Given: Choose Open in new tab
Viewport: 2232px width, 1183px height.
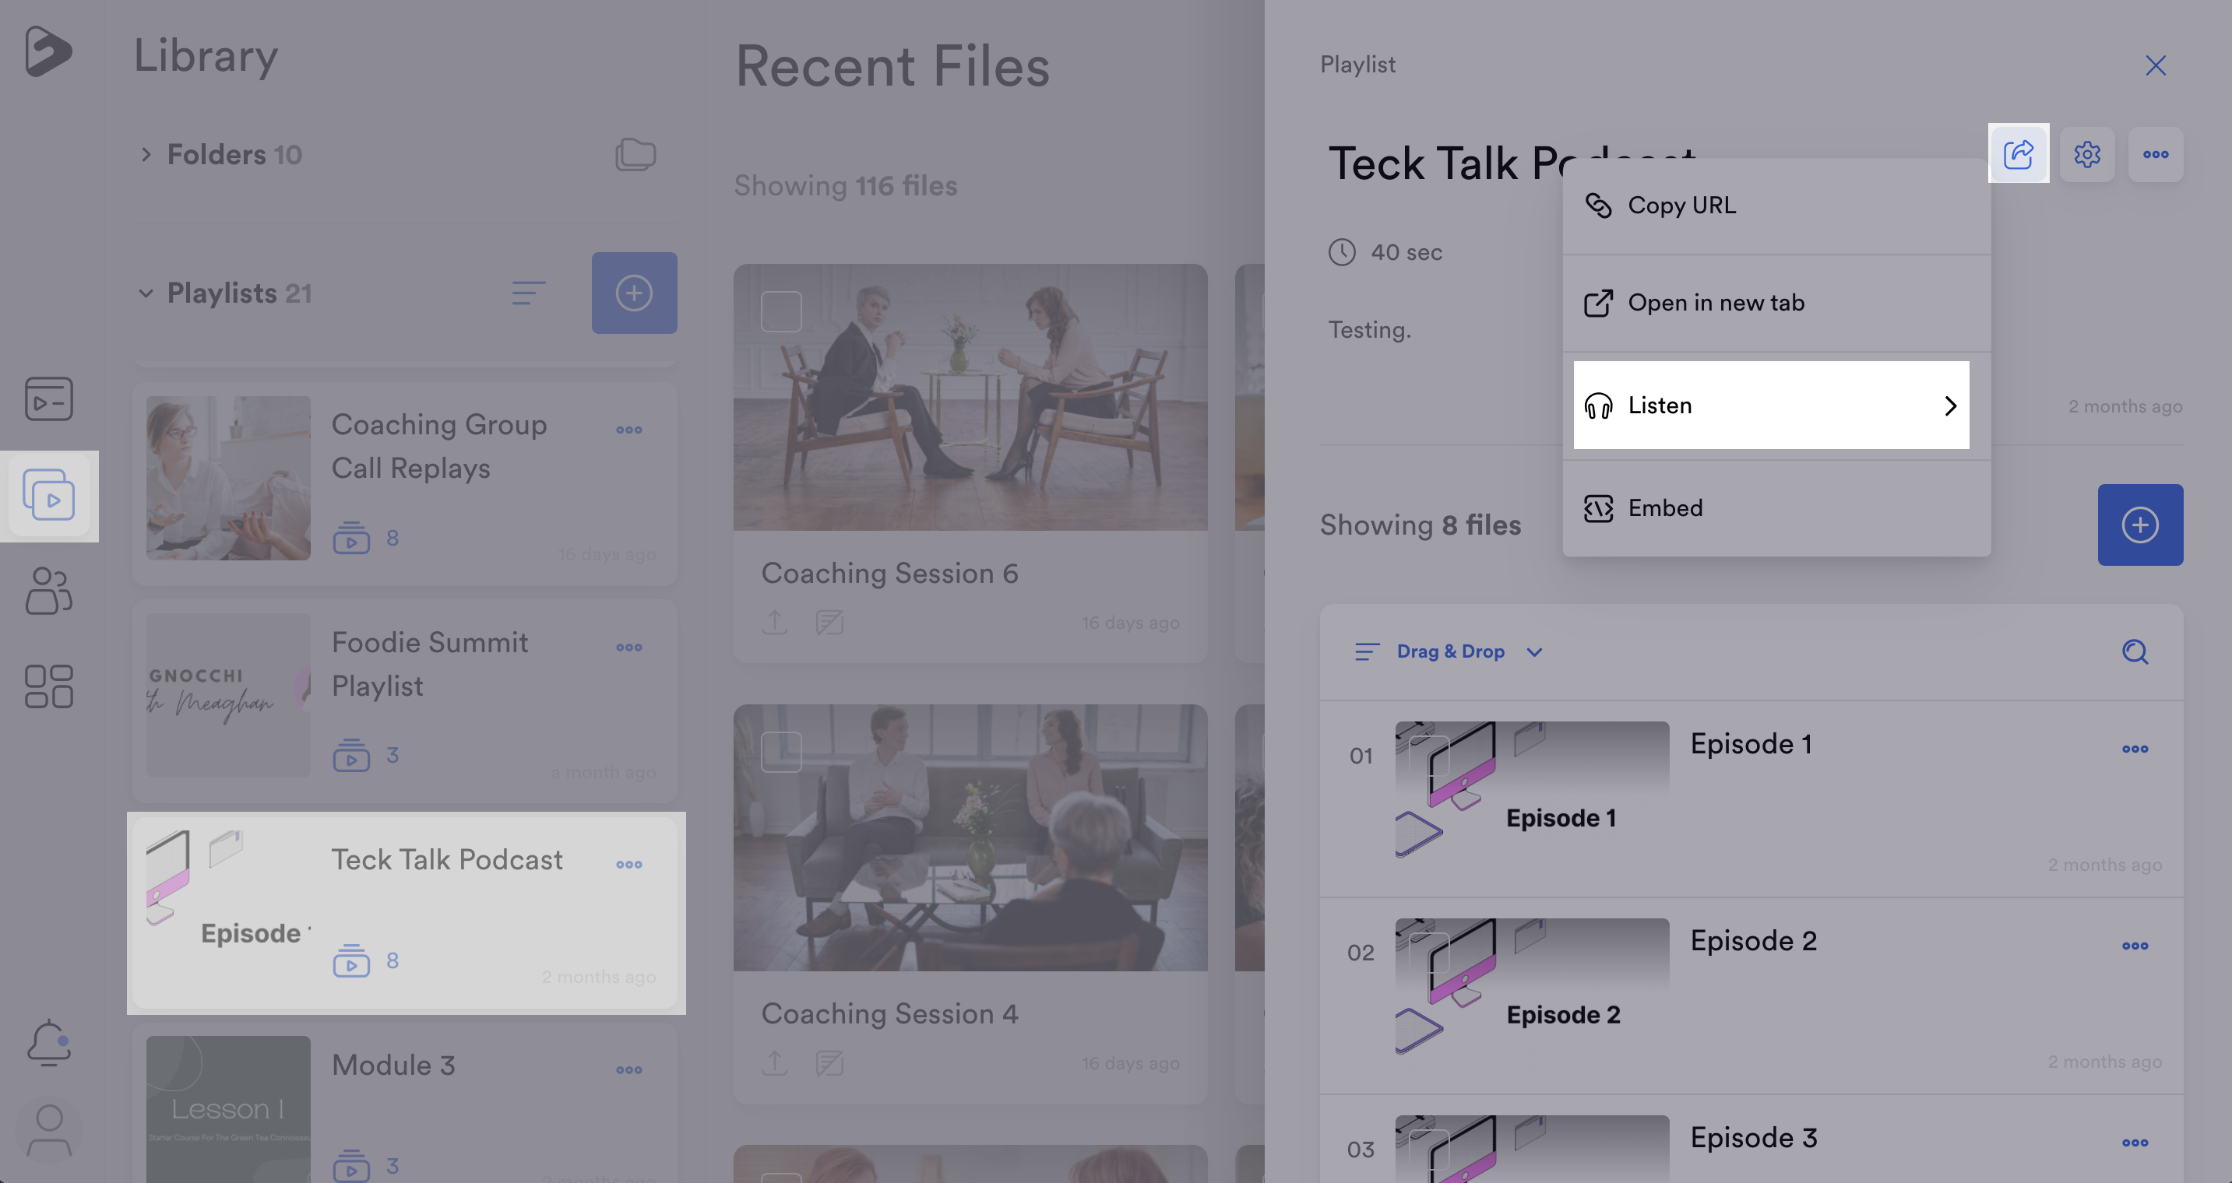Looking at the screenshot, I should [x=1776, y=302].
